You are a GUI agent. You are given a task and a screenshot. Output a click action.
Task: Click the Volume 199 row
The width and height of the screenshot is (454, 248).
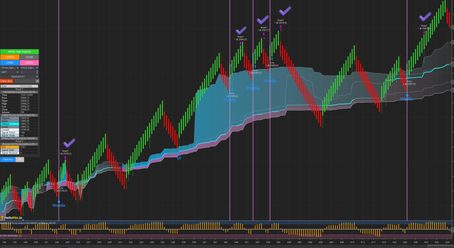tap(19, 112)
